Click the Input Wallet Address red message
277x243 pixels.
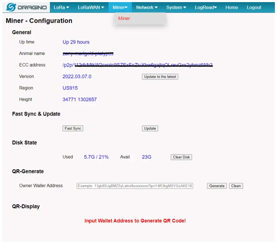click(x=135, y=221)
